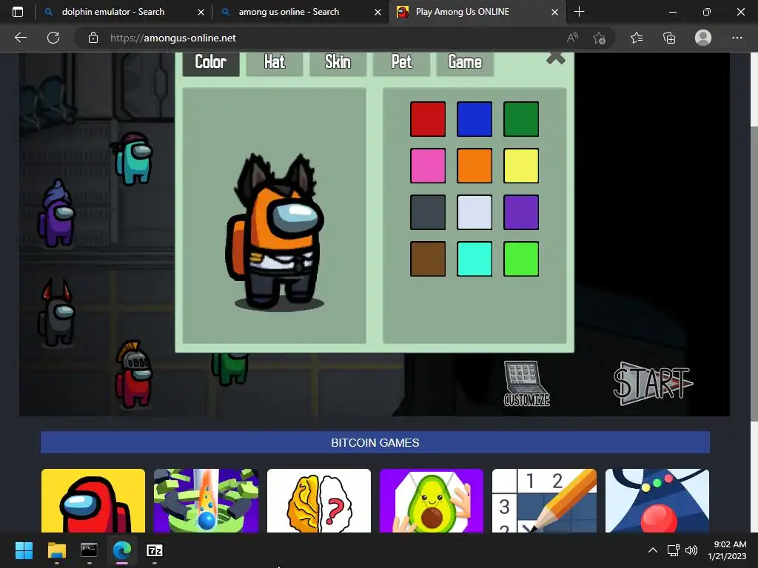The height and width of the screenshot is (568, 758).
Task: Close the Play Among Us ONLINE tab
Action: click(x=555, y=12)
